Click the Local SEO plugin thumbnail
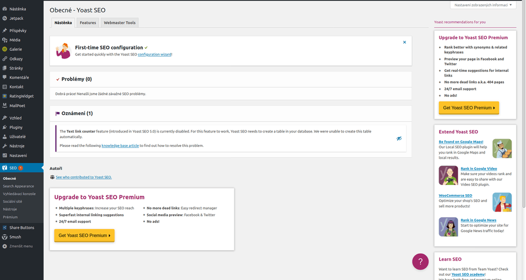The image size is (526, 280). point(502,148)
